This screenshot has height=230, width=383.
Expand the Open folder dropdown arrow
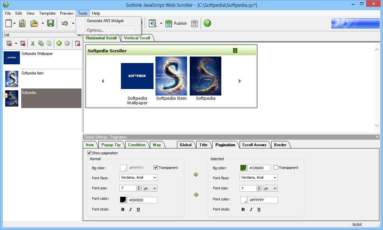point(43,23)
